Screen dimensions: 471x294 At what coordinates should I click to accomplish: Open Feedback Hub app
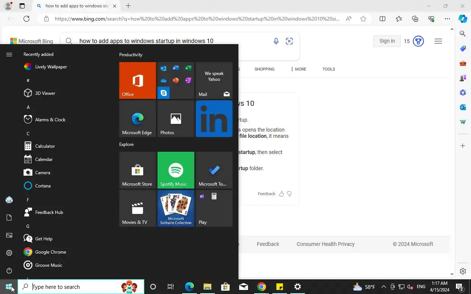(66, 212)
